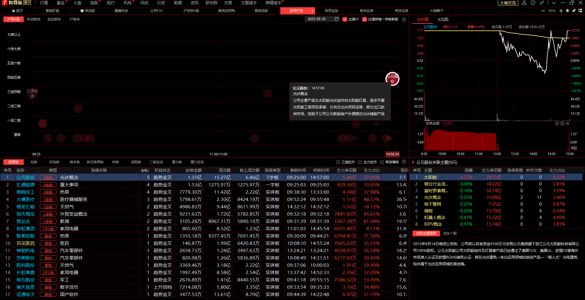Screen dimensions: 585x300
Task: Select the 科创板块 filter tab
Action: click(34, 19)
